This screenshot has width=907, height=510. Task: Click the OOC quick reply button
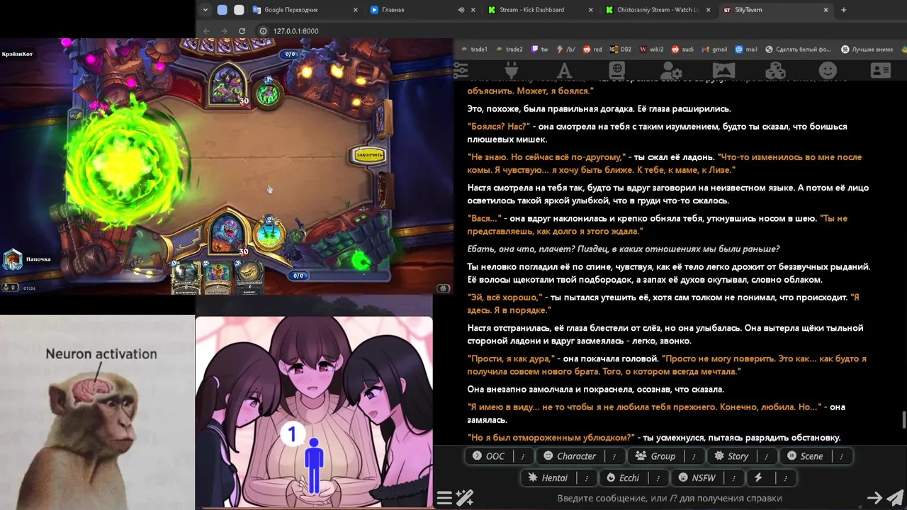[490, 456]
